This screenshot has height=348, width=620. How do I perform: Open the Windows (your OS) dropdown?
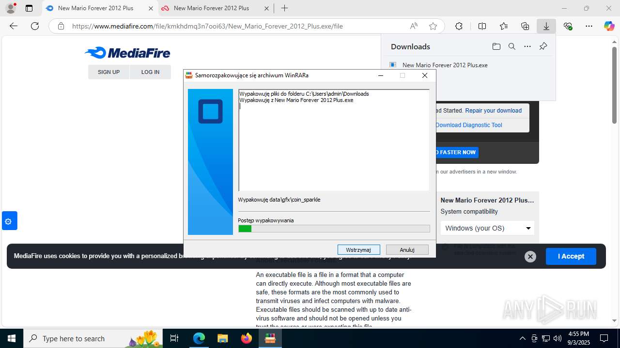coord(487,228)
